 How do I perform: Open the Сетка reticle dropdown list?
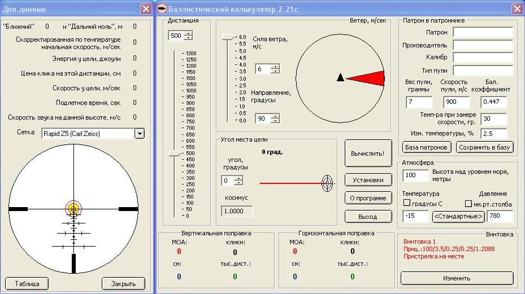[x=140, y=133]
